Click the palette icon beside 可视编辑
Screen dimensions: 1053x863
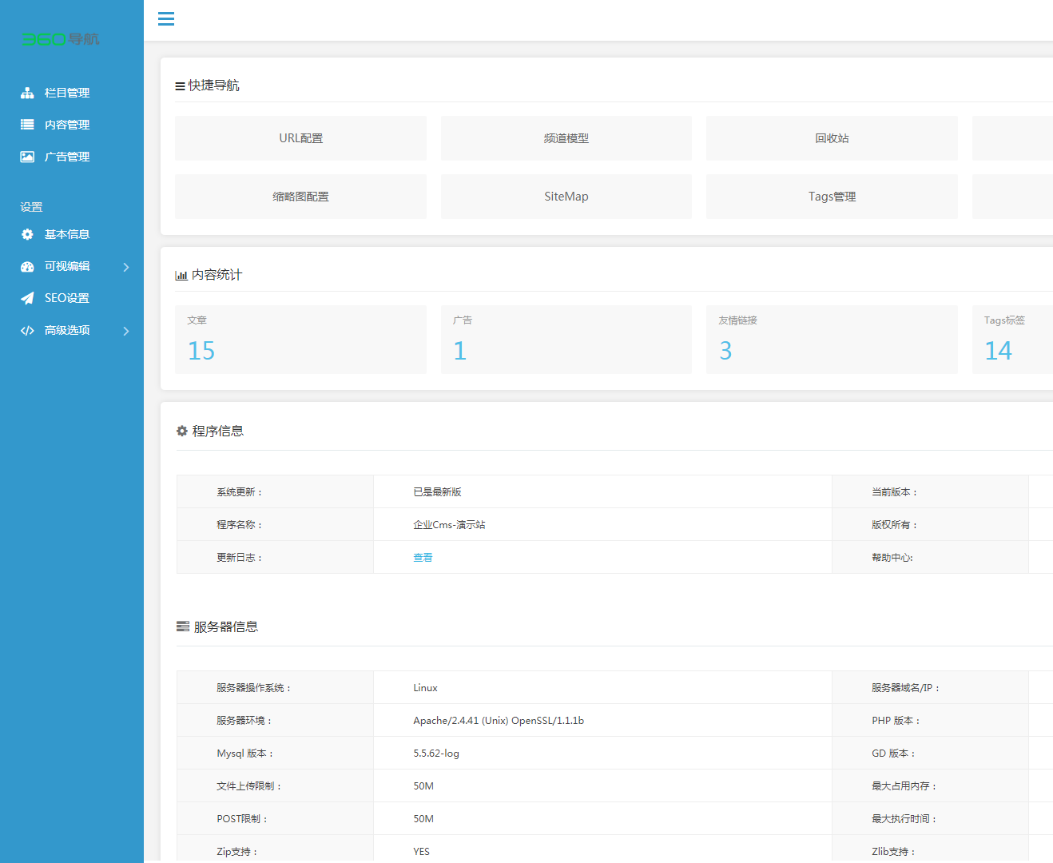(x=27, y=267)
